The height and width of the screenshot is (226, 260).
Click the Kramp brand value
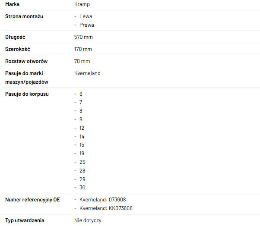tap(82, 4)
